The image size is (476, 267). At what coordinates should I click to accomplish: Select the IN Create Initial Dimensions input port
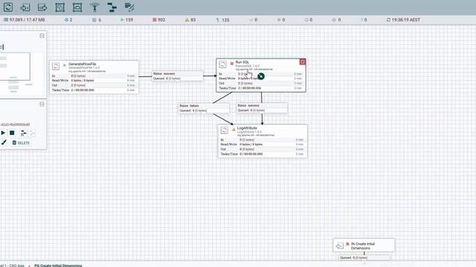click(364, 245)
